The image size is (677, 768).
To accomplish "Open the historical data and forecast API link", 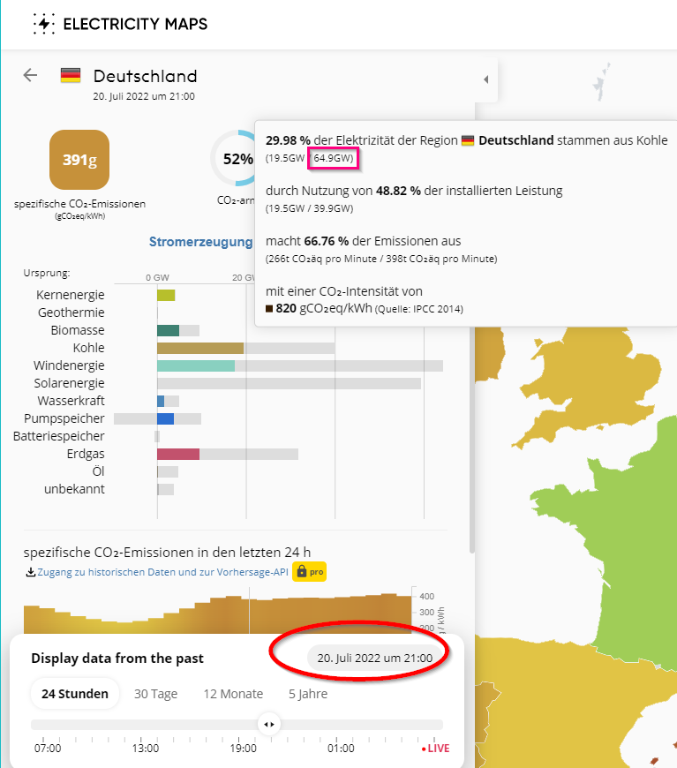I will pos(162,572).
